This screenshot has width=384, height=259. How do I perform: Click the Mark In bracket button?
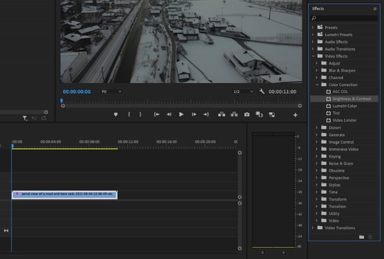[x=129, y=115]
